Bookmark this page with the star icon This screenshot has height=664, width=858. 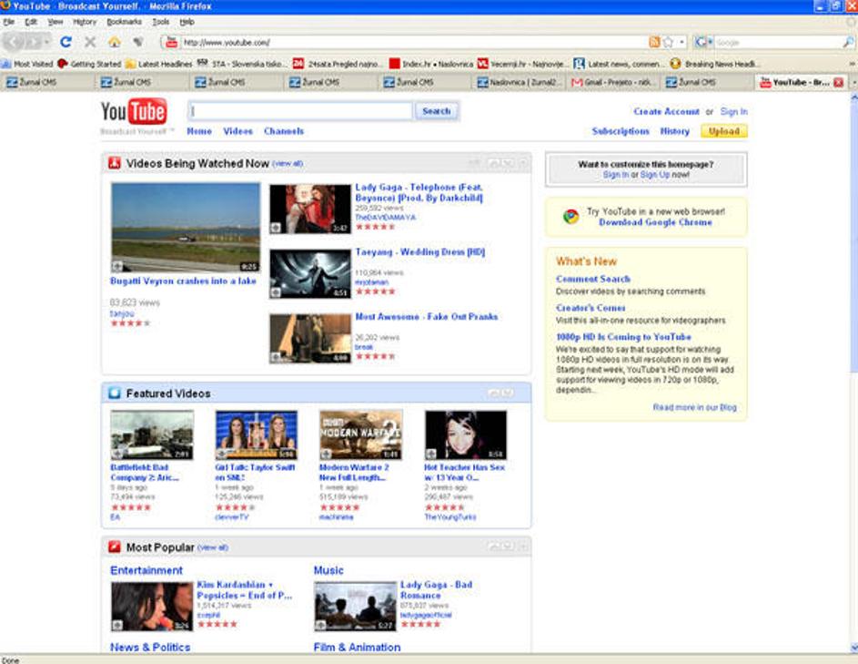pyautogui.click(x=668, y=42)
